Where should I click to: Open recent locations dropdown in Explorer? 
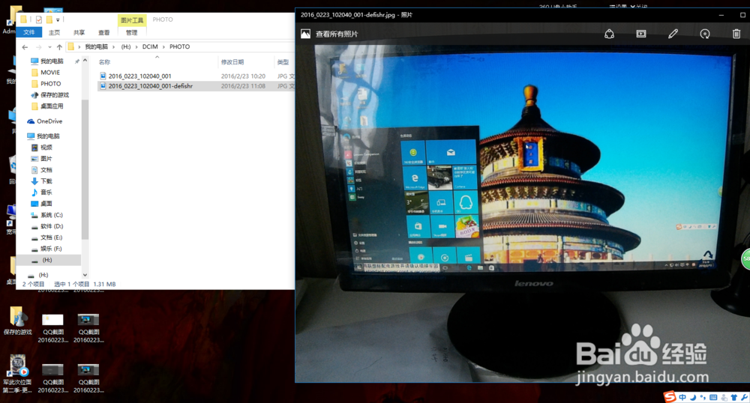click(49, 47)
